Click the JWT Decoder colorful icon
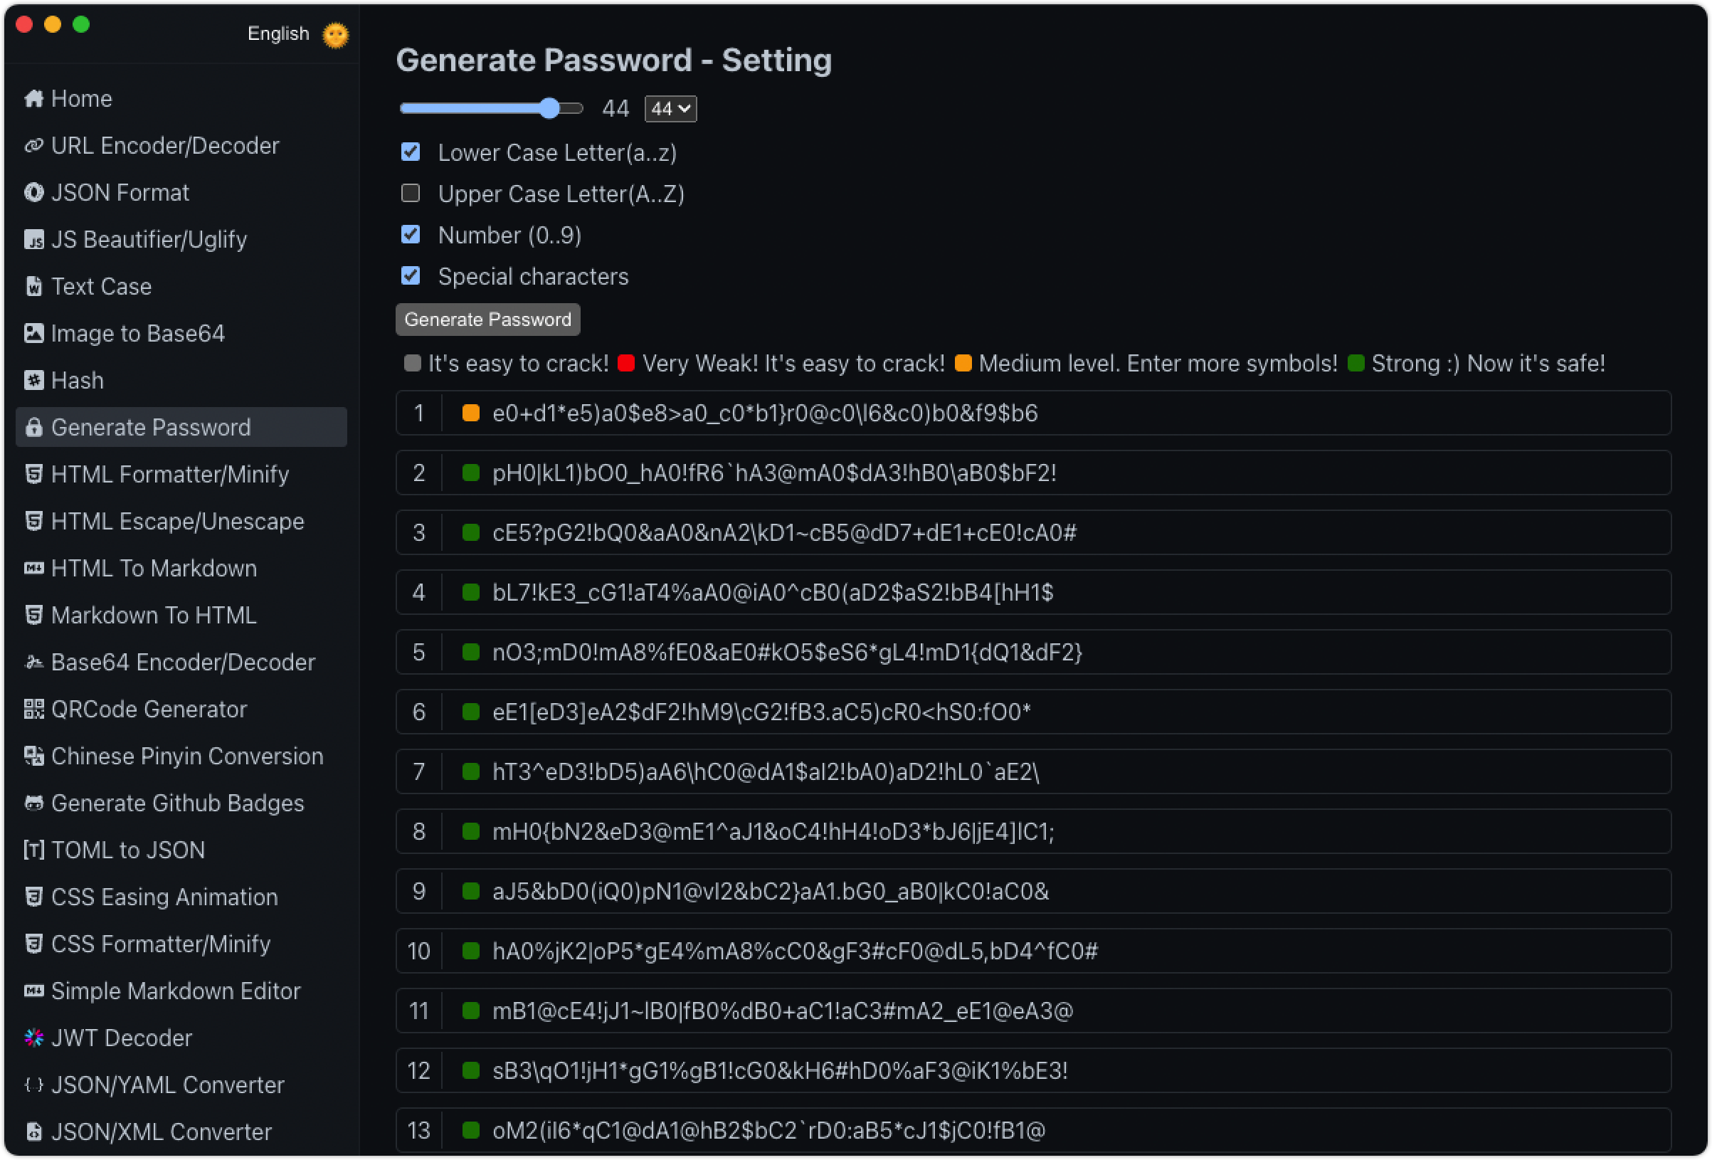The width and height of the screenshot is (1712, 1160). pyautogui.click(x=34, y=1038)
